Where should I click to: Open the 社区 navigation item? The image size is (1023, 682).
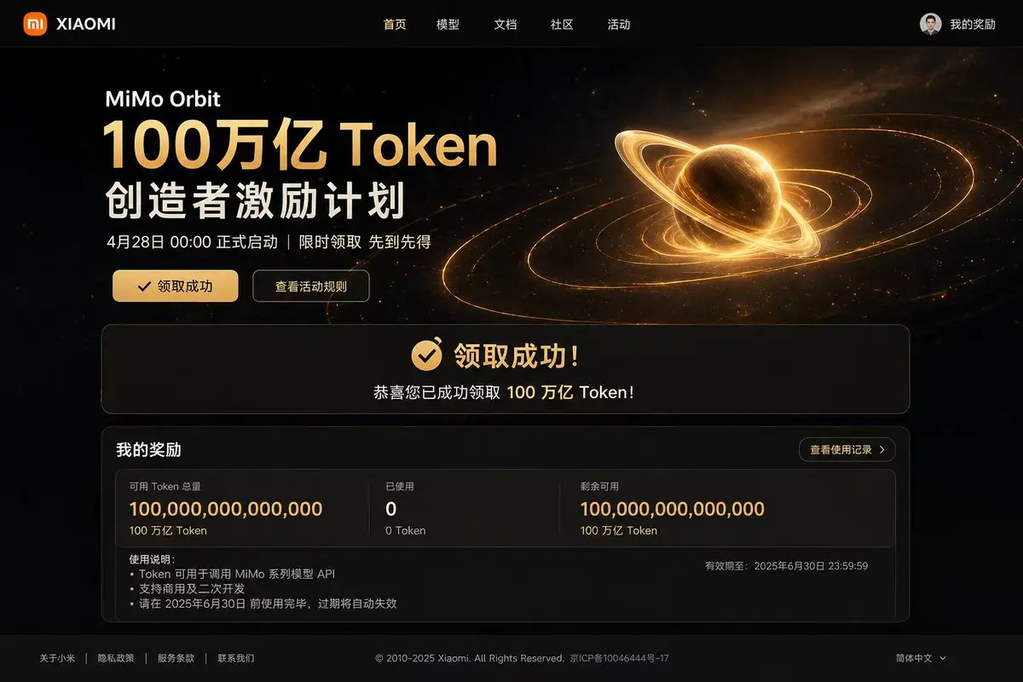point(562,25)
